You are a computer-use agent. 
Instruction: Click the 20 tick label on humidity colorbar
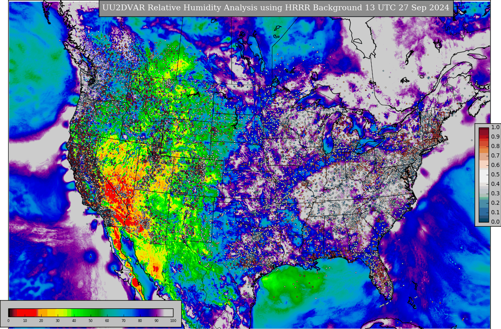coord(41,321)
